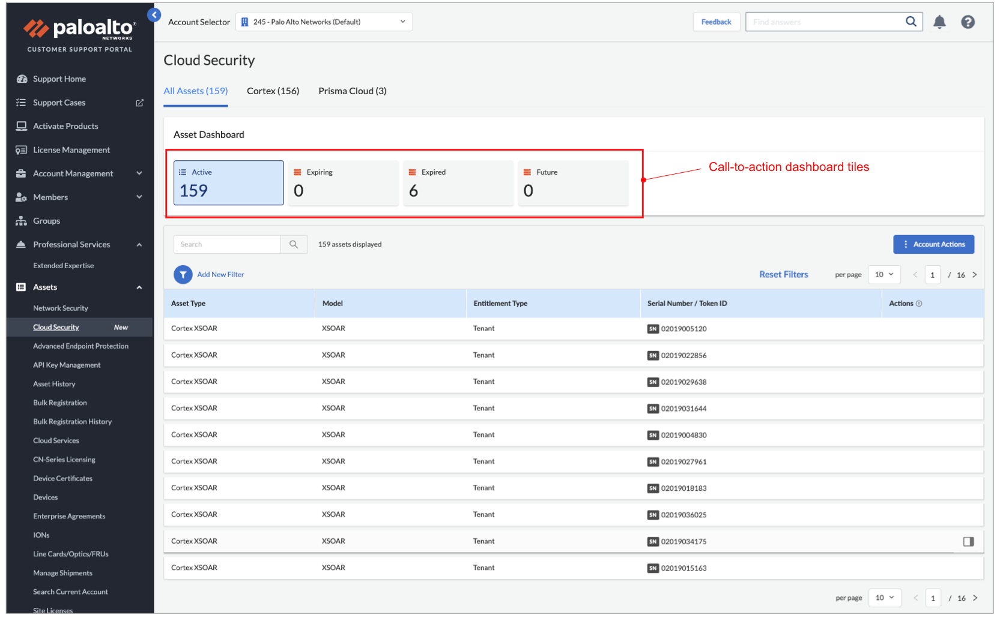Open the row action icon for 02019034175
Viewport: 1000px width, 618px height.
point(968,542)
